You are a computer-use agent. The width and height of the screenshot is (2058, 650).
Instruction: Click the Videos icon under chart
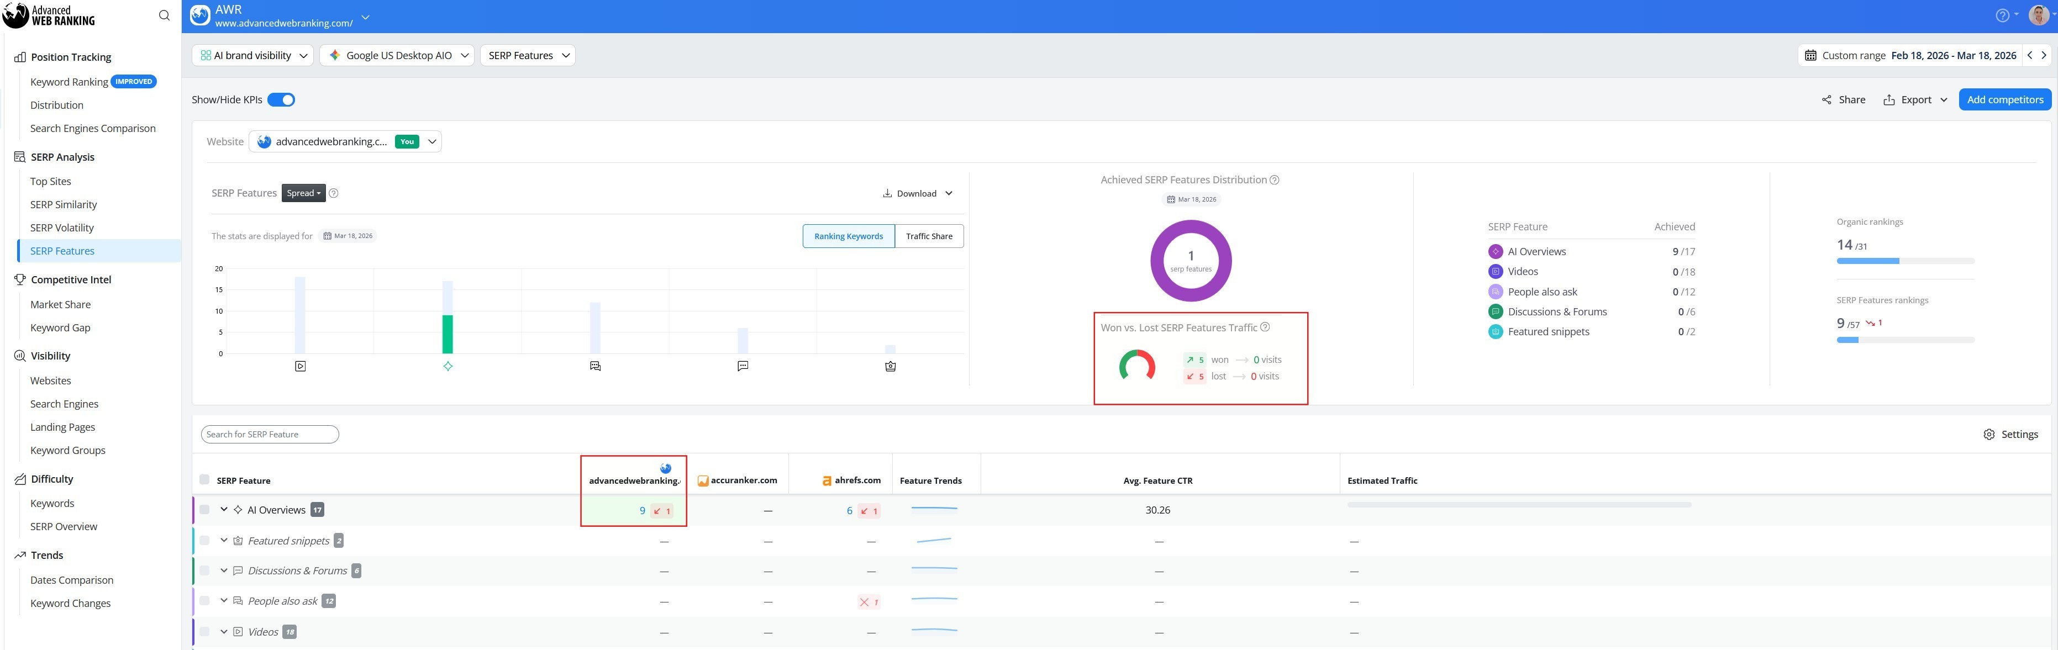(x=301, y=367)
